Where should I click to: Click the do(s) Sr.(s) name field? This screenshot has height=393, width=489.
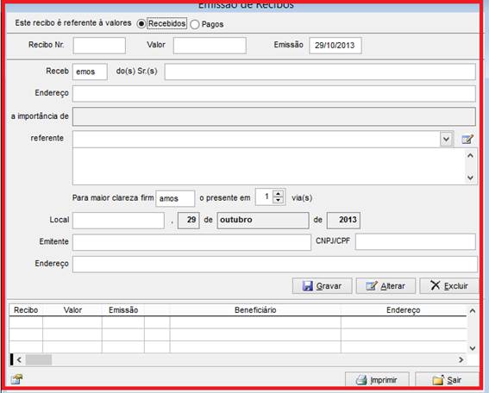pyautogui.click(x=320, y=72)
